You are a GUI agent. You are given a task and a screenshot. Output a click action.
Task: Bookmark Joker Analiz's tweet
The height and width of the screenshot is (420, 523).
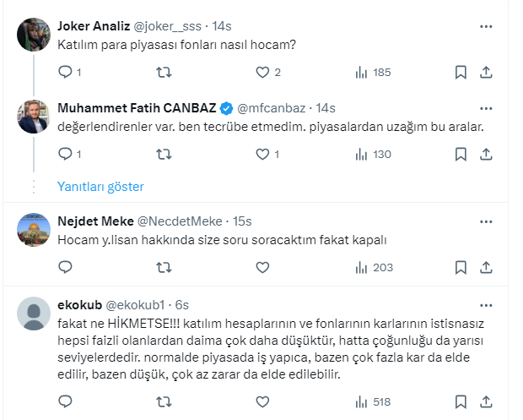pos(461,73)
